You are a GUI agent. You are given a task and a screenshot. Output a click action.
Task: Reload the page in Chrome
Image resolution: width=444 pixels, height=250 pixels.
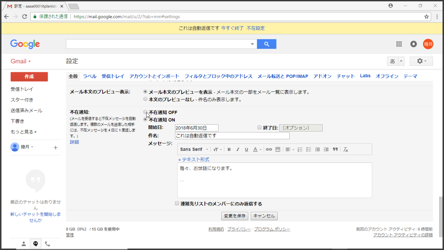[x=25, y=17]
